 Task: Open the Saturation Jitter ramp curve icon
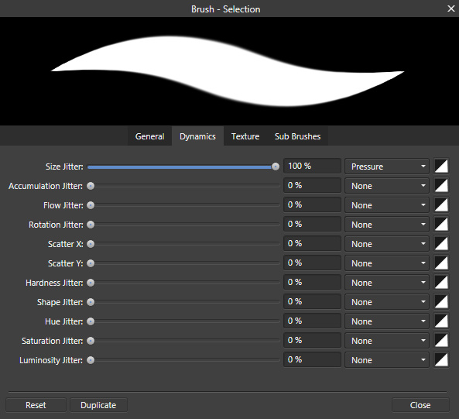pos(441,340)
